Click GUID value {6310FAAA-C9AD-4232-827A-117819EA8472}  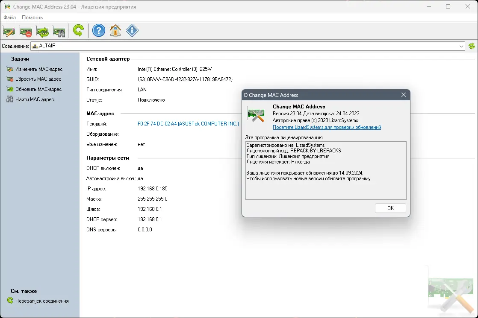[185, 79]
